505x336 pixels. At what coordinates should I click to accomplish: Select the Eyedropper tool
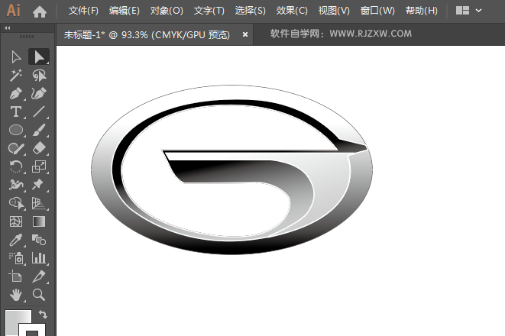click(16, 240)
